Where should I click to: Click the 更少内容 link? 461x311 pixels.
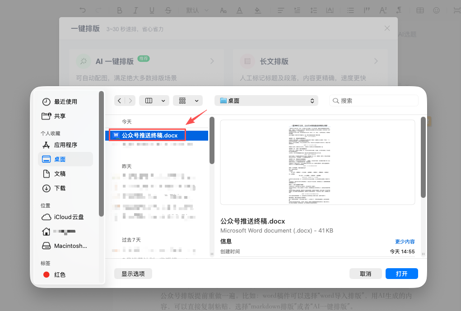405,242
